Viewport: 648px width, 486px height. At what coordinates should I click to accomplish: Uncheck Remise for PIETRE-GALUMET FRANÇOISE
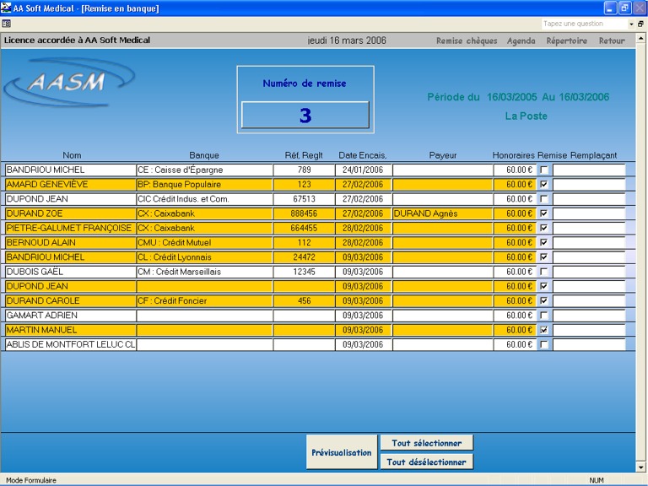point(544,228)
